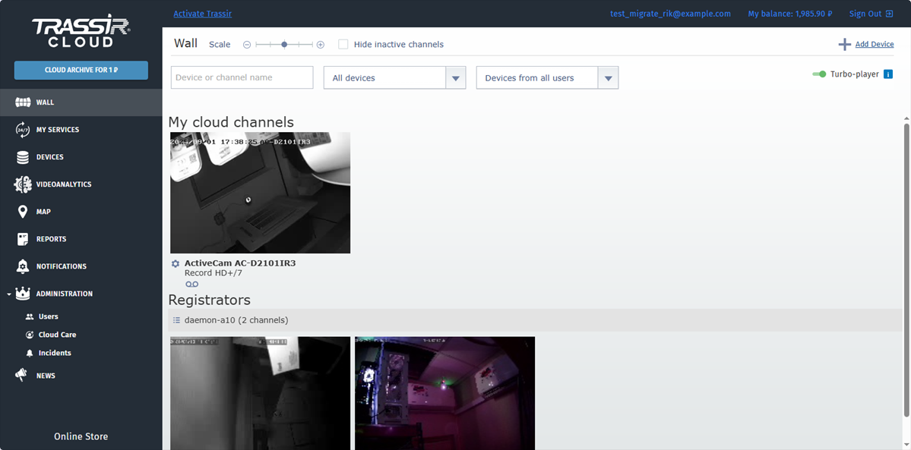Enable Hide inactive channels checkbox
Viewport: 911px width, 450px height.
(343, 45)
